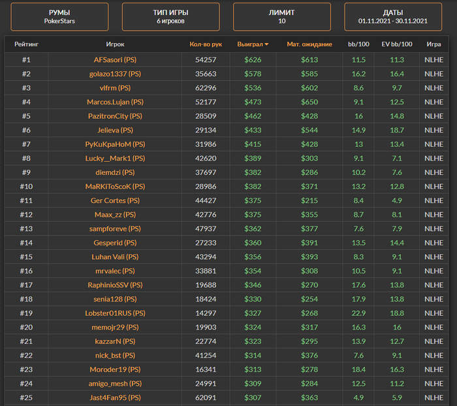The image size is (457, 406).
Task: Open player AFSasori (PS) profile
Action: (115, 59)
